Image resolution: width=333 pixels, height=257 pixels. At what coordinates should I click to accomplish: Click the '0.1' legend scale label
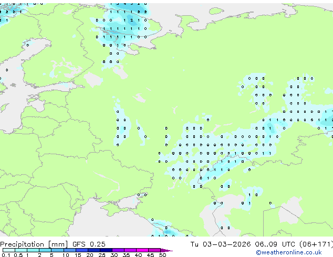6,255
